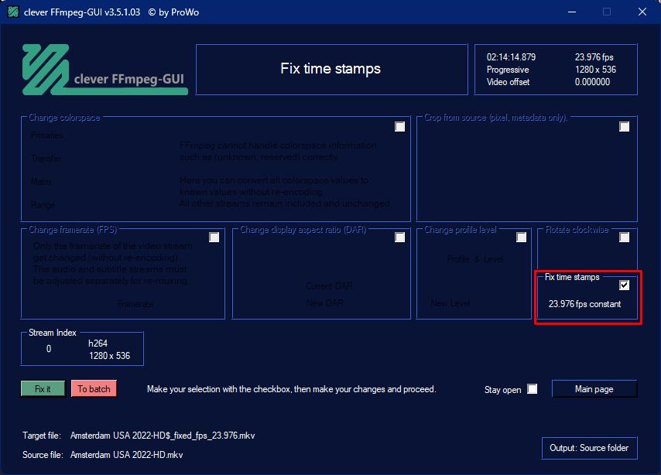The image size is (661, 475).
Task: Uncheck the Fix time stamps checkbox
Action: point(625,285)
